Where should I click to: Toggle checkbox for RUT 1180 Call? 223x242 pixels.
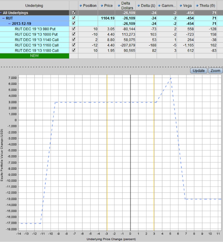[x=74, y=50]
